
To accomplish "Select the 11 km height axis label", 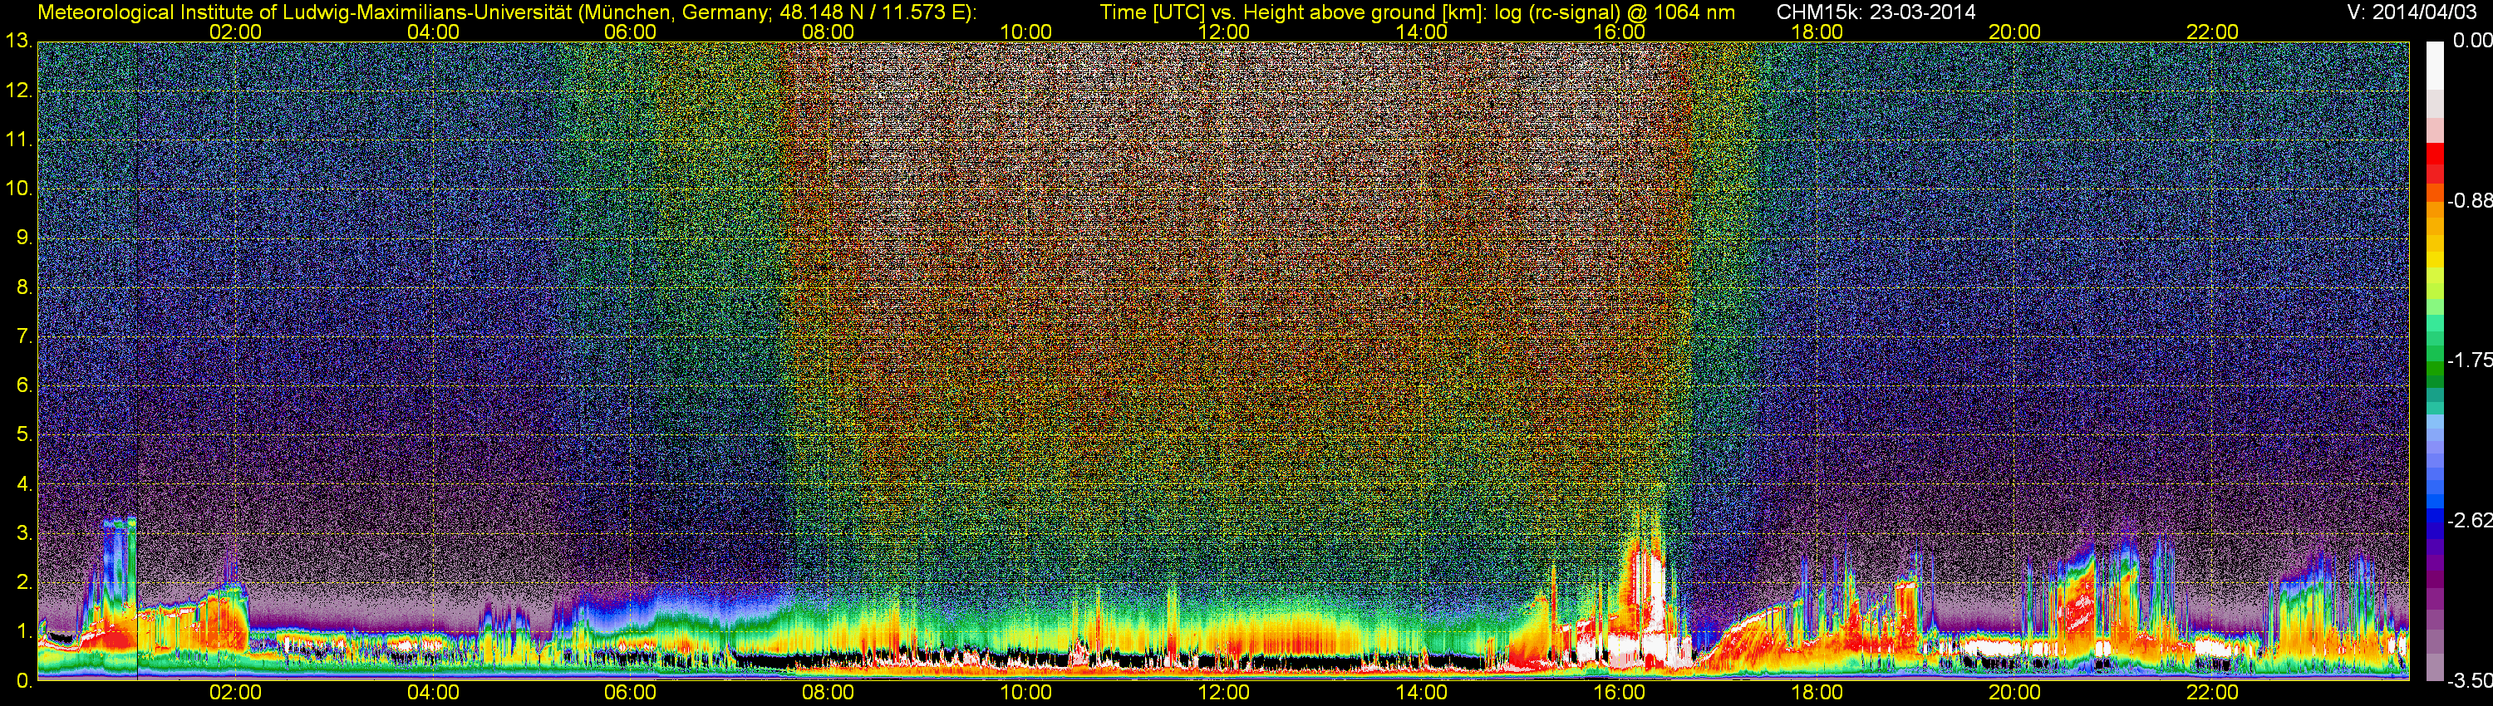I will pos(18,140).
